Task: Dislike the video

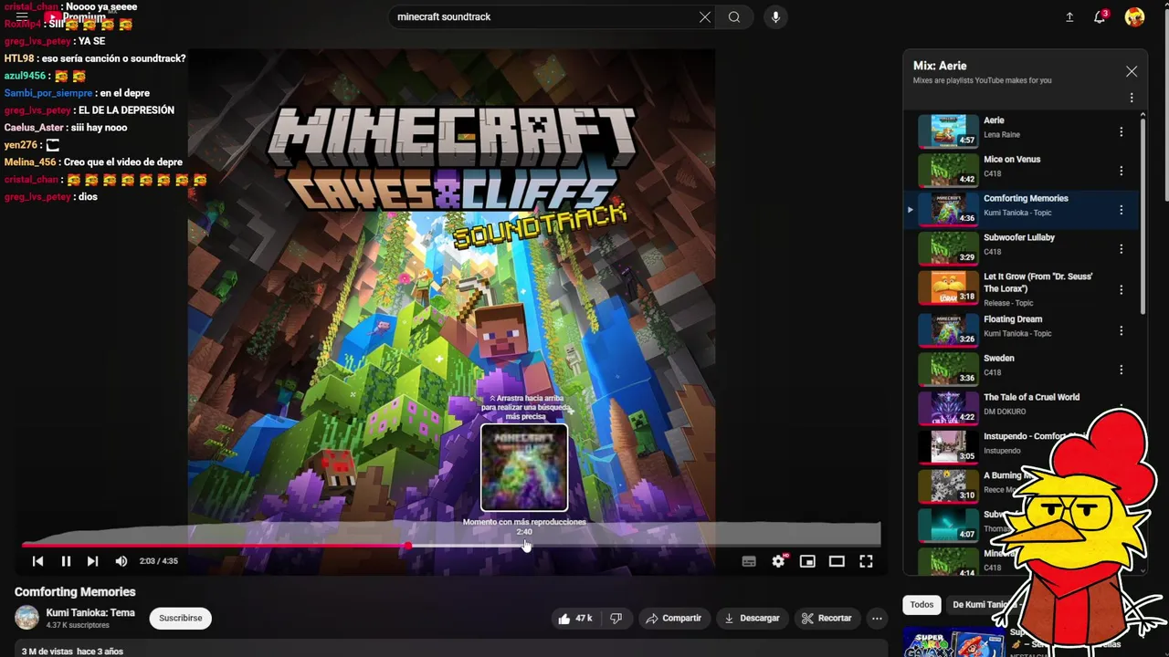Action: (616, 619)
